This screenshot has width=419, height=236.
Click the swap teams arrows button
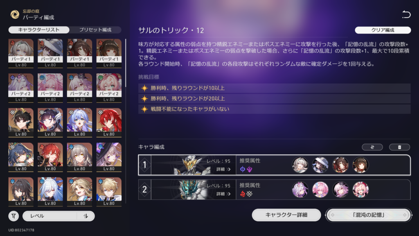[x=372, y=147]
